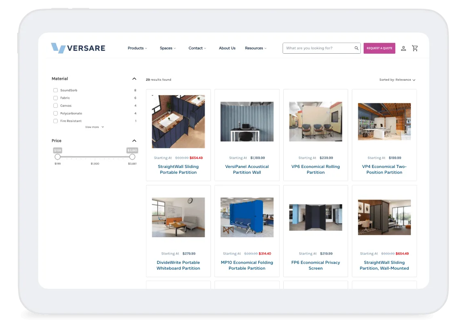Open the Sorted by Relevance dropdown
Image resolution: width=467 pixels, height=329 pixels.
tap(397, 80)
